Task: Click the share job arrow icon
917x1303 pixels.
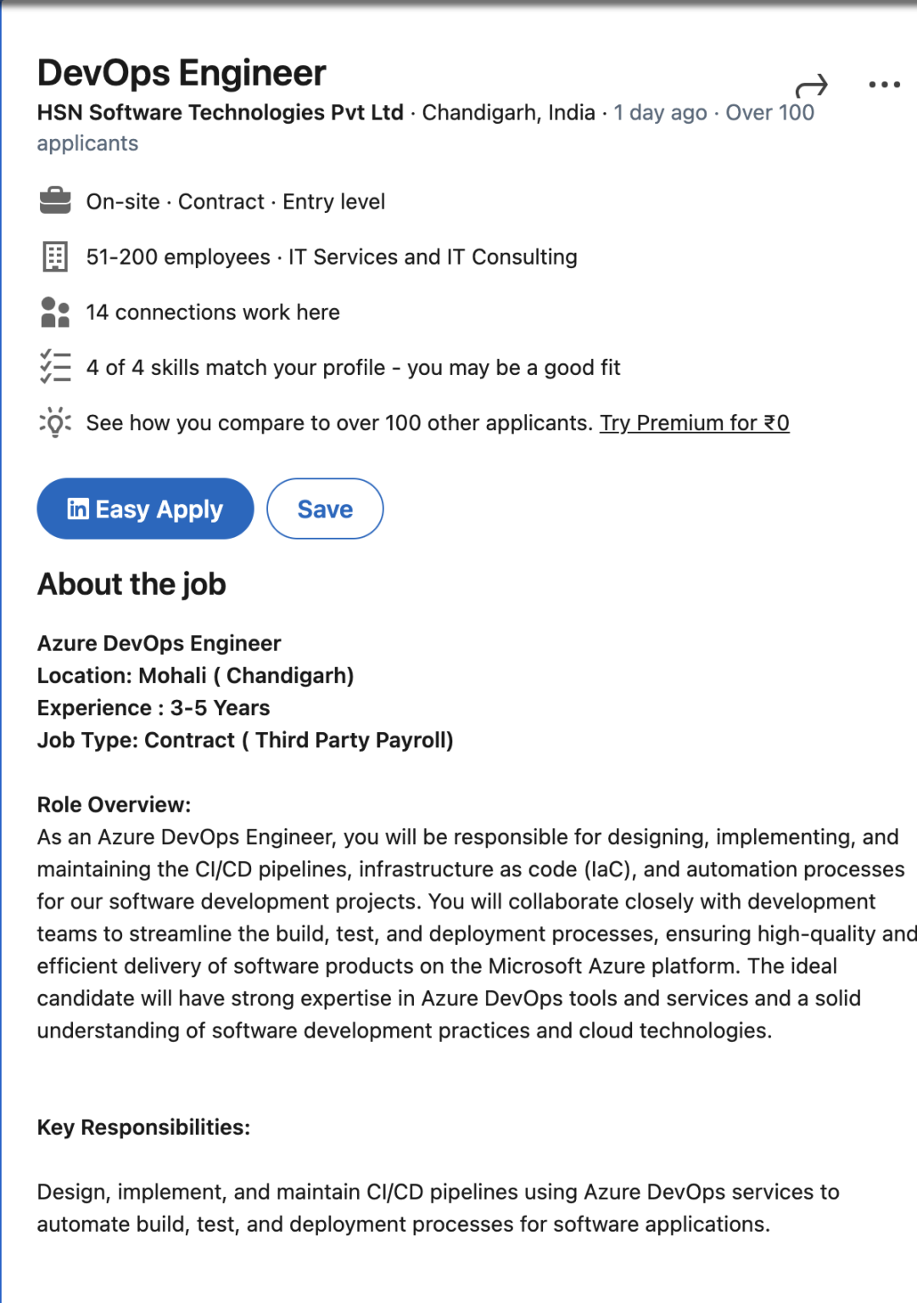Action: (x=811, y=86)
